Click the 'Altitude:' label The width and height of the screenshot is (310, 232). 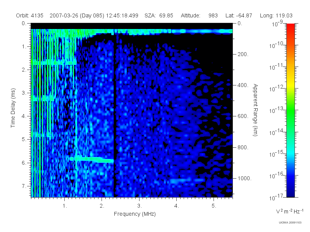190,15
